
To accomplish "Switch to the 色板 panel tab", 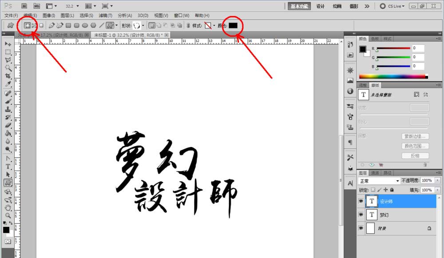I will [375, 39].
